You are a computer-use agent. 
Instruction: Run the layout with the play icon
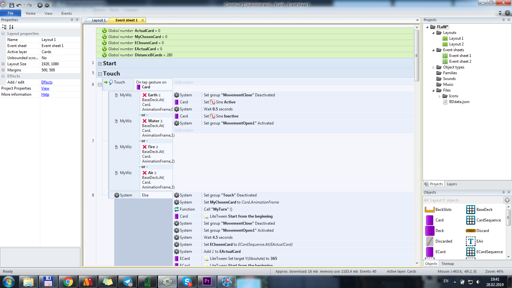(x=40, y=5)
